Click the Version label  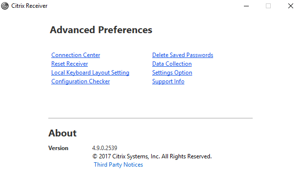pos(58,148)
